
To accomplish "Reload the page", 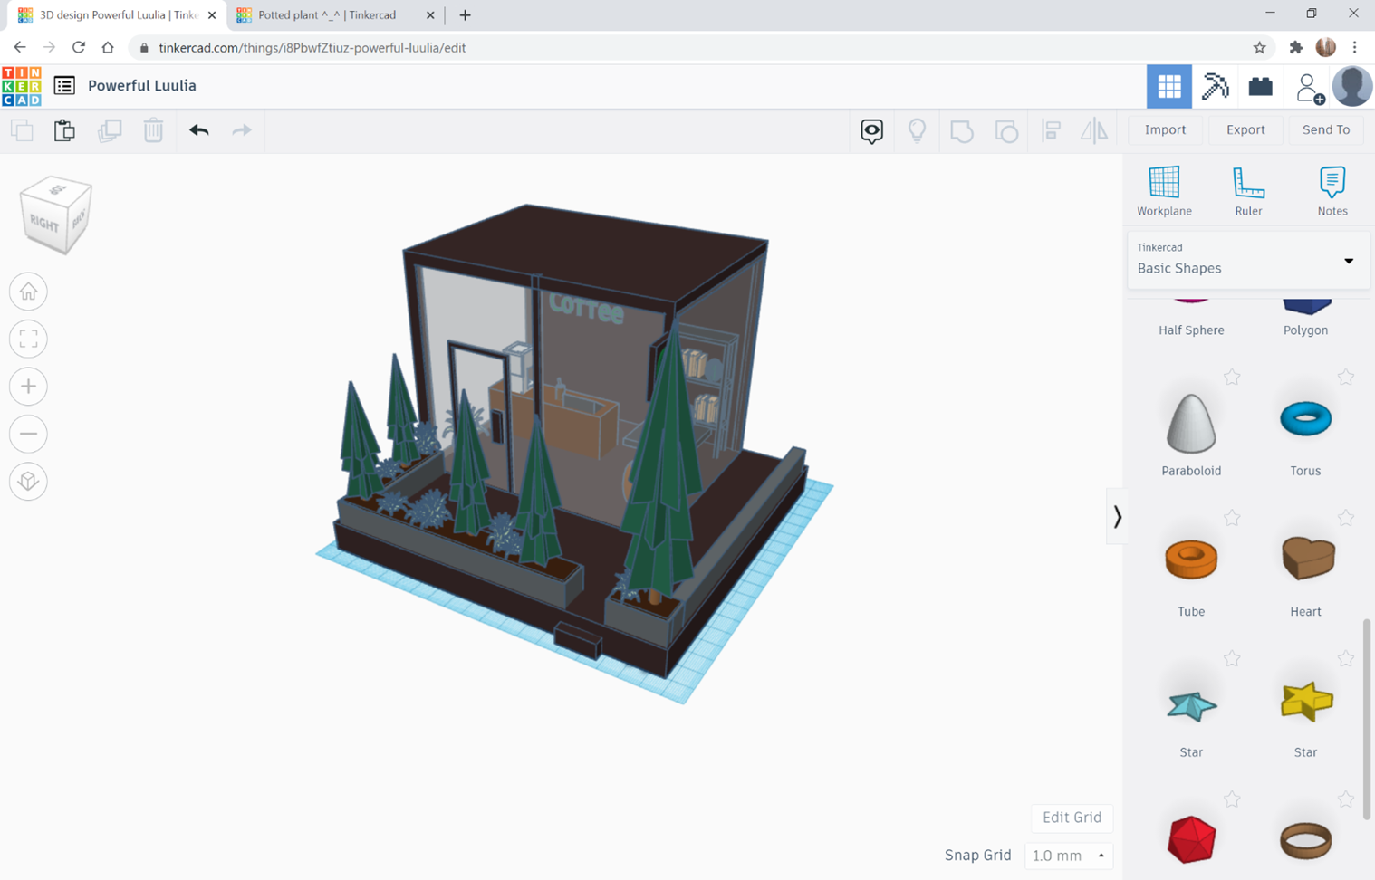I will coord(79,48).
